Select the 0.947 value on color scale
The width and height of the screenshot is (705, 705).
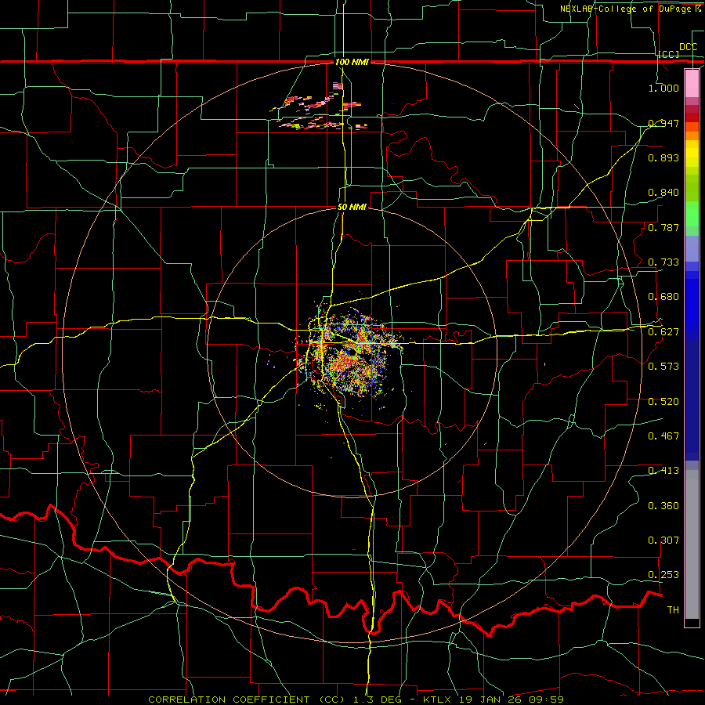click(663, 123)
